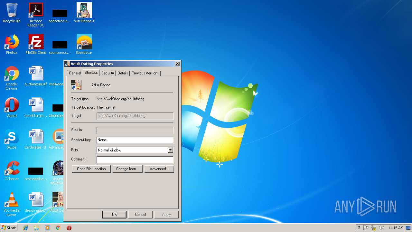Select the costsapplica desktop file
The height and width of the screenshot is (232, 412).
36,173
